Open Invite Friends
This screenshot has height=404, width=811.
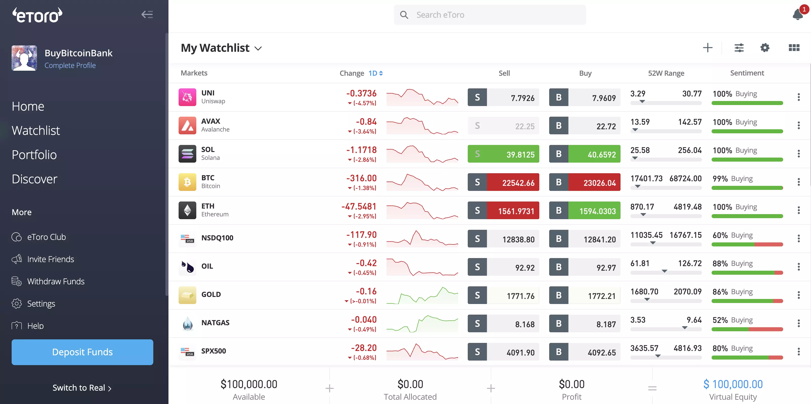43,259
